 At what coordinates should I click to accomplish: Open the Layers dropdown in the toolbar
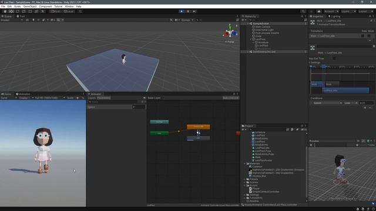pyautogui.click(x=348, y=11)
